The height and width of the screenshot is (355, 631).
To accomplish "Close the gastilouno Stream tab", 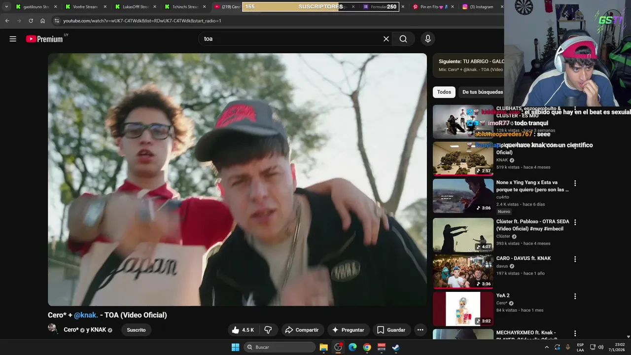I will [55, 7].
